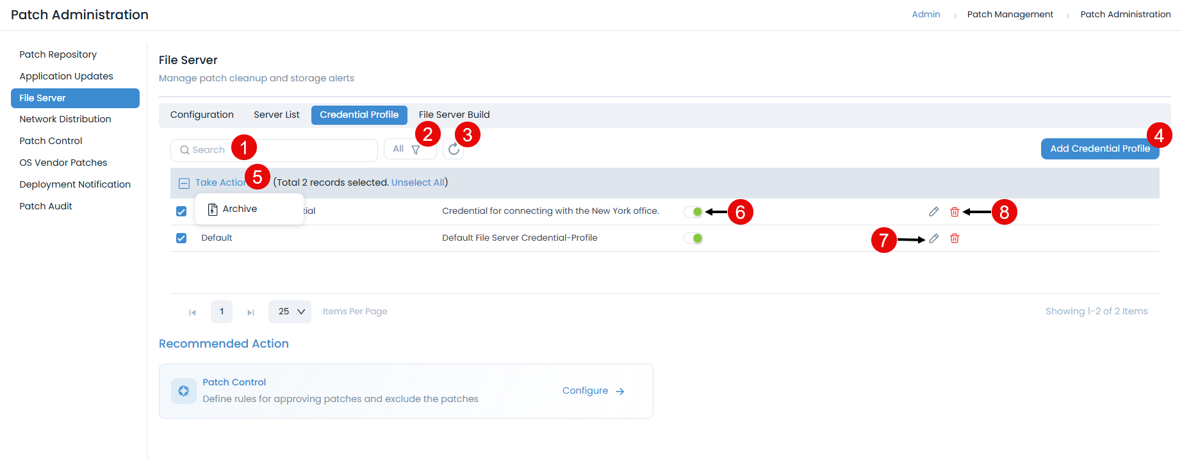The width and height of the screenshot is (1182, 459).
Task: Open the All filter dropdown
Action: [x=406, y=149]
